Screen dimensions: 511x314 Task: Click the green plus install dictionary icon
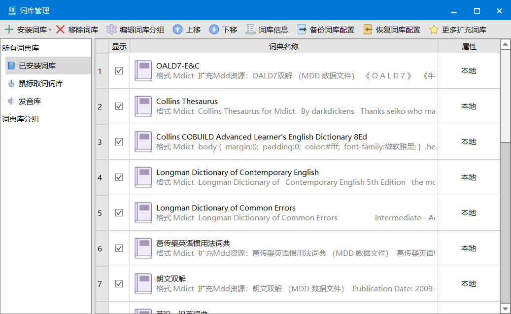point(9,30)
